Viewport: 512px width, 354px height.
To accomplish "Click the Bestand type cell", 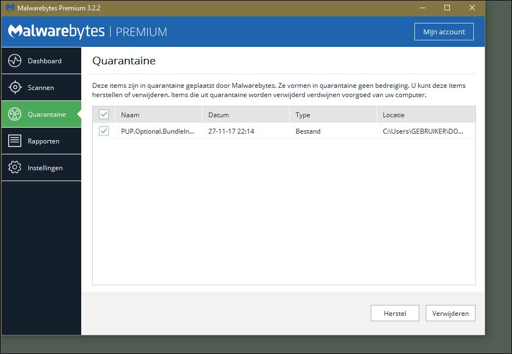I will coord(308,131).
